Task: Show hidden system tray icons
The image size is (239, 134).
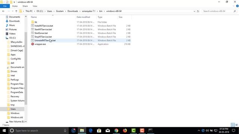Action: (x=199, y=131)
